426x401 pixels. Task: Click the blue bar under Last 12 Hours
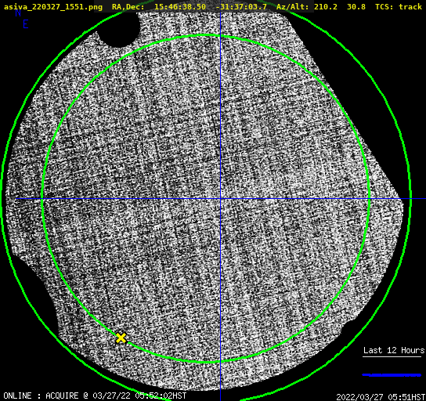tap(392, 375)
